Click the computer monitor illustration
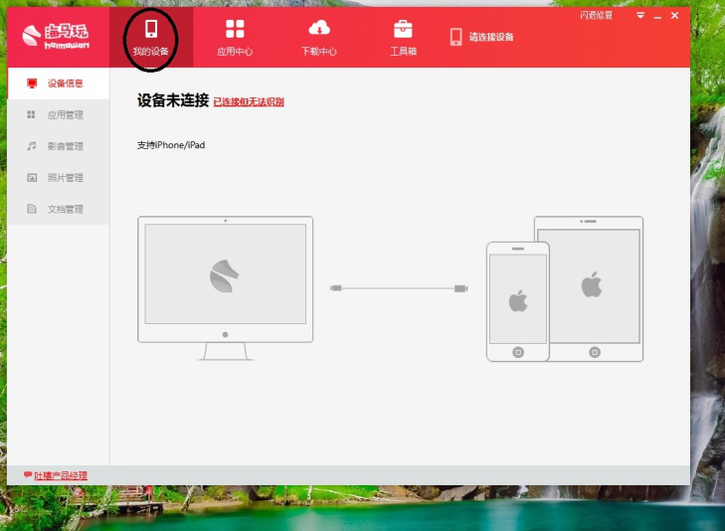 [225, 281]
